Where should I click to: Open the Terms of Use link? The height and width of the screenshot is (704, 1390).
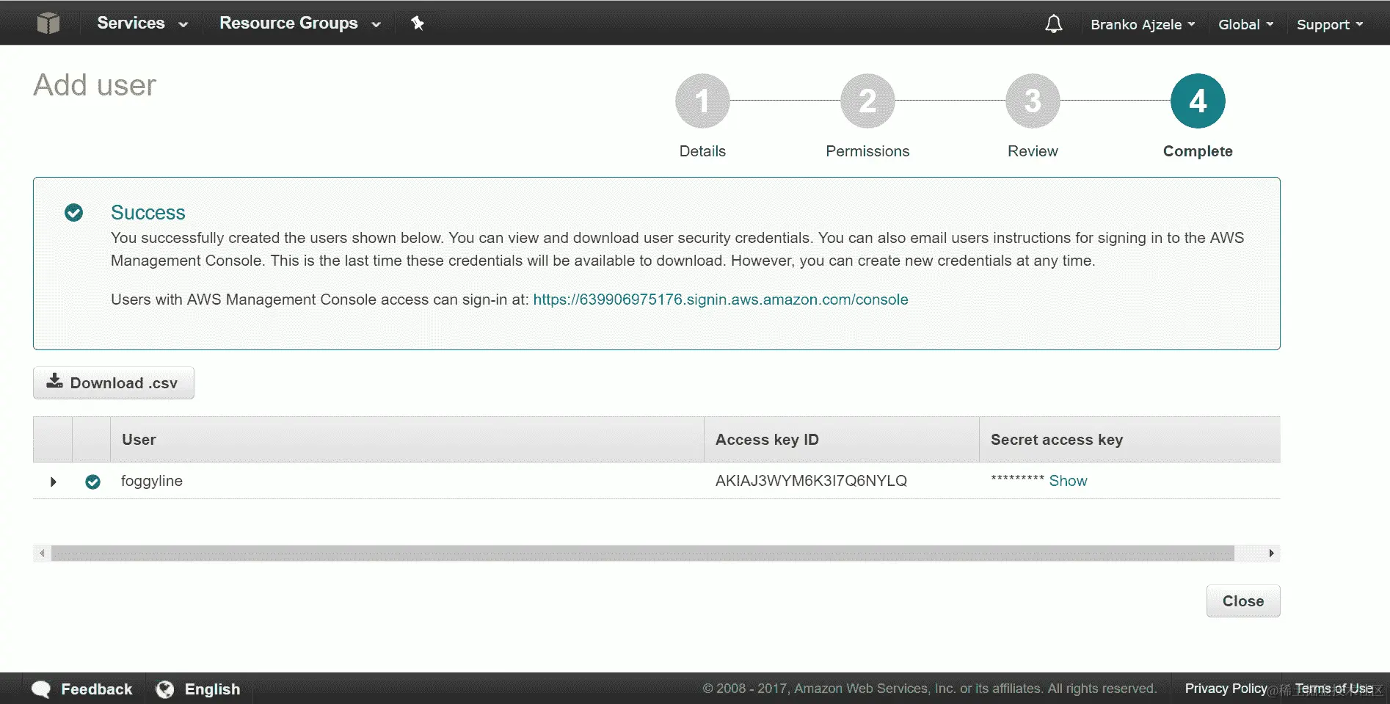click(x=1333, y=689)
